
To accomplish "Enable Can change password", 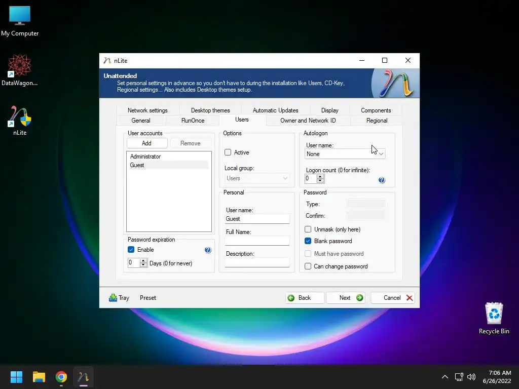I will 308,266.
